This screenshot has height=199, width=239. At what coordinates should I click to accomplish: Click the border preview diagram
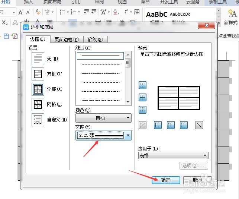click(179, 98)
